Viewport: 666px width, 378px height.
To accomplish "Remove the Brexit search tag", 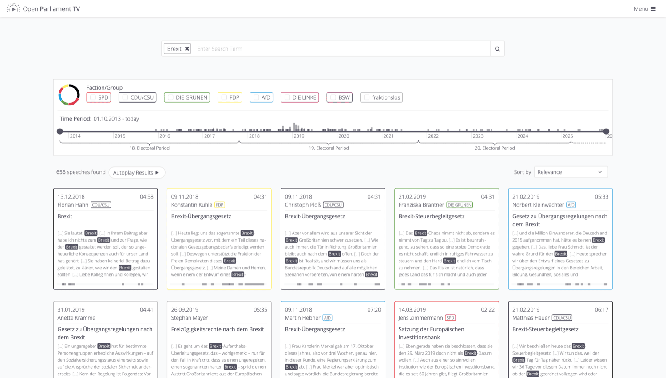I will 187,49.
